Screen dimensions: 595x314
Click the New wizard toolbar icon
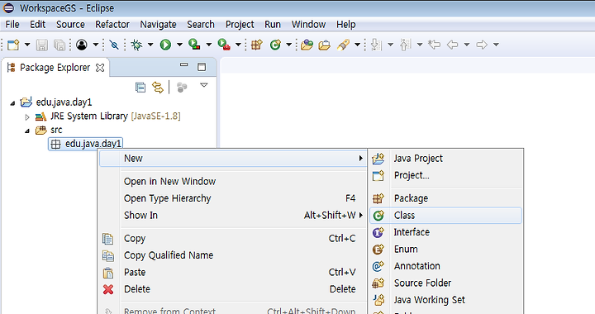pyautogui.click(x=13, y=45)
